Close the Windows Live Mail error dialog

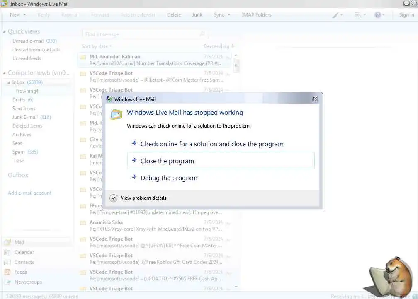pos(315,99)
